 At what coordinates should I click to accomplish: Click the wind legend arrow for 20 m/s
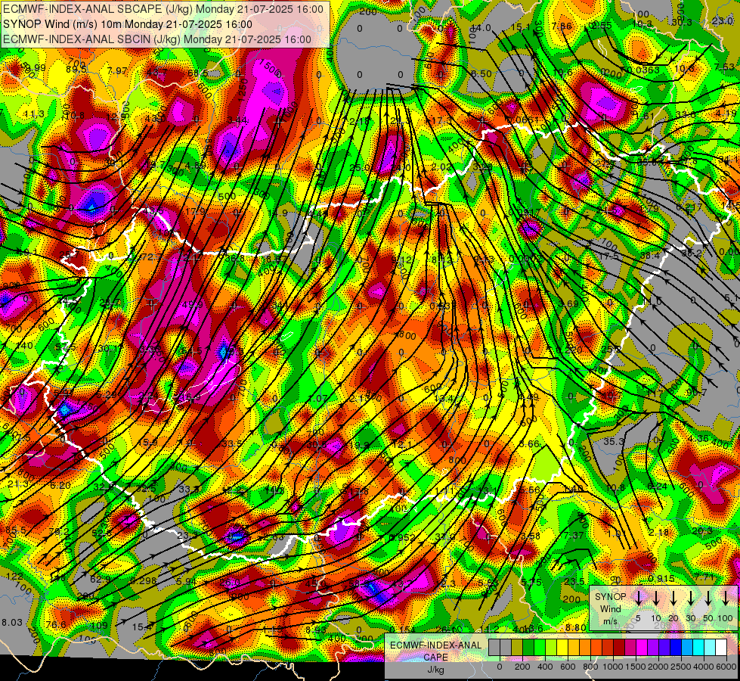(x=673, y=598)
